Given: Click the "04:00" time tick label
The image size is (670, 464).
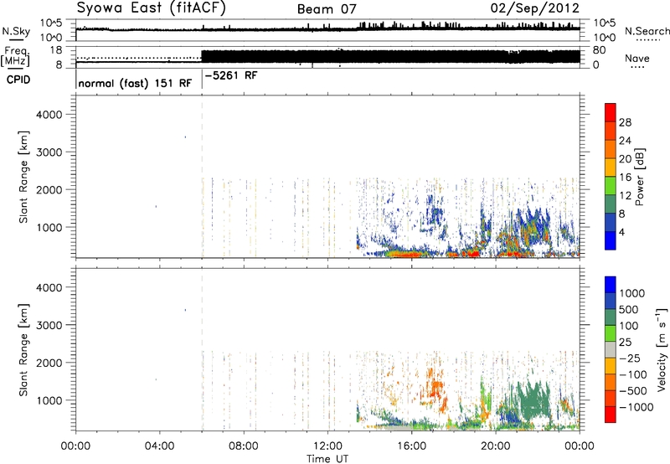Looking at the screenshot, I should pyautogui.click(x=159, y=446).
